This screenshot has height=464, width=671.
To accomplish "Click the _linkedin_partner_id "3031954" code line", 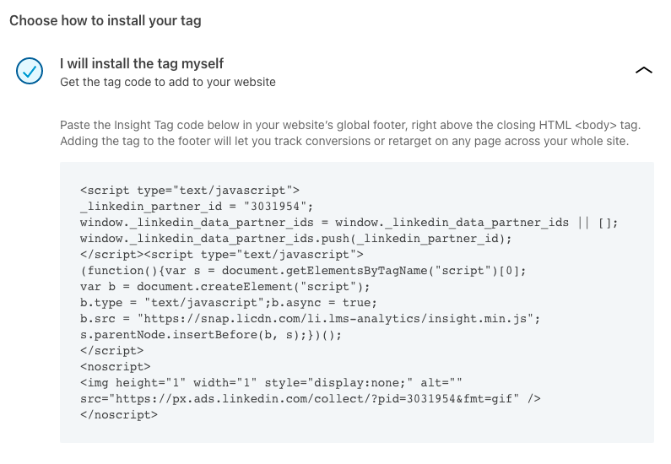I will pyautogui.click(x=197, y=207).
